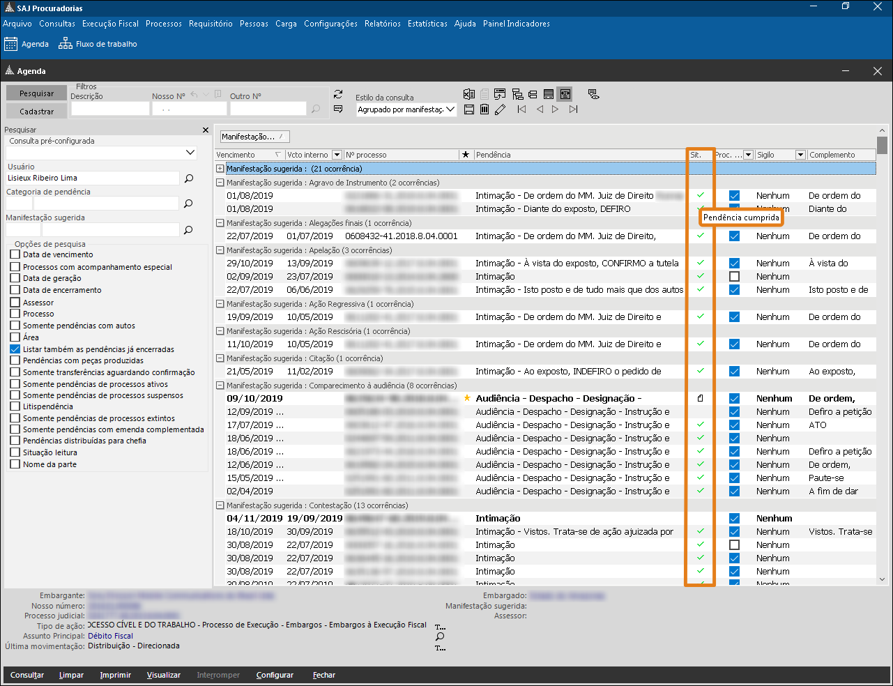Viewport: 893px width, 686px height.
Task: Focus the Descrição filter field
Action: 110,109
